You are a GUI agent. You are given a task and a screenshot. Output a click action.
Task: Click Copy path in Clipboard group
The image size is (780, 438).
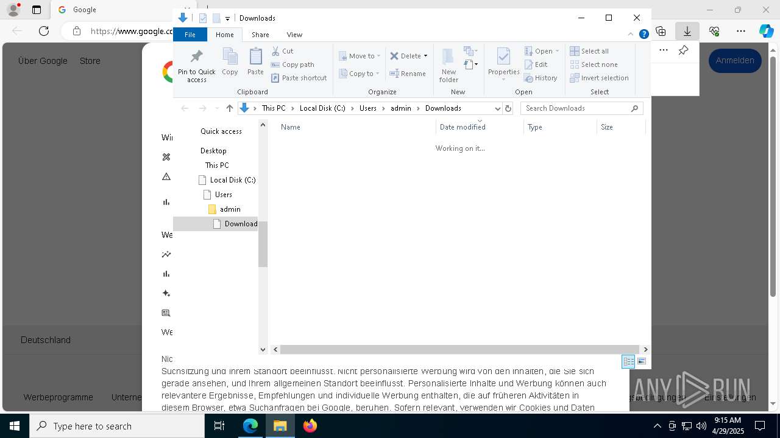tap(292, 64)
